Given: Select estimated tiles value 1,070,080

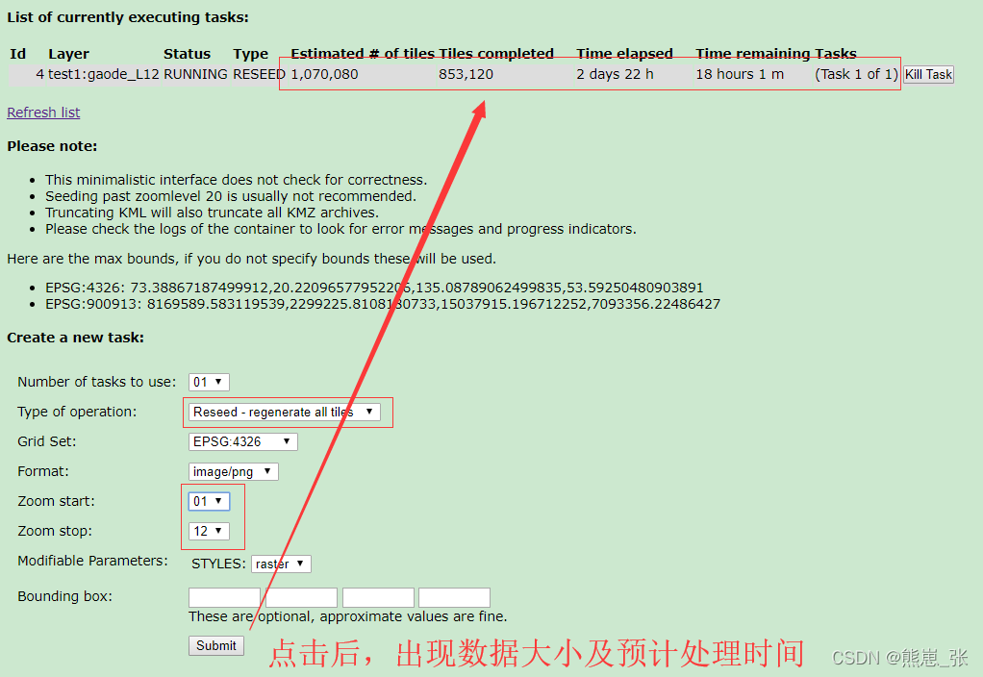Looking at the screenshot, I should pos(325,75).
